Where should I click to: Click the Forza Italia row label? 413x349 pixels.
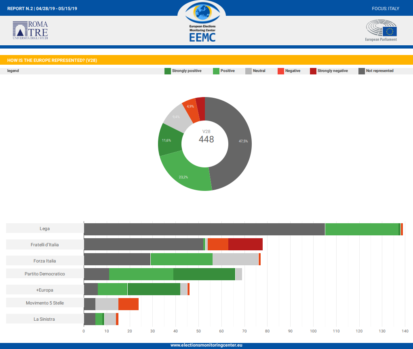[x=45, y=261]
